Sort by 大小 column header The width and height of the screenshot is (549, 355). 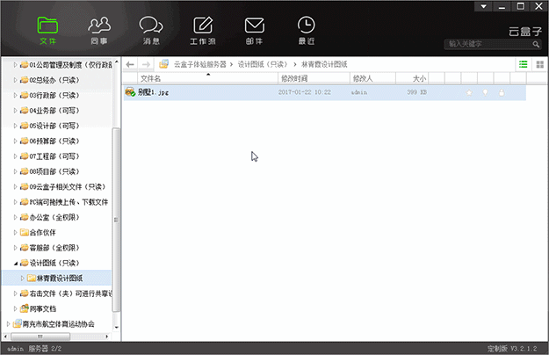[412, 78]
